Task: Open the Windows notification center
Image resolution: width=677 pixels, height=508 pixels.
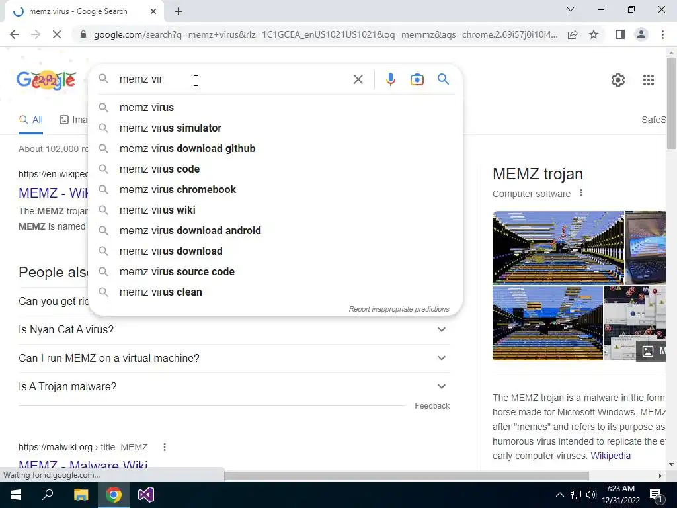Action: click(656, 495)
